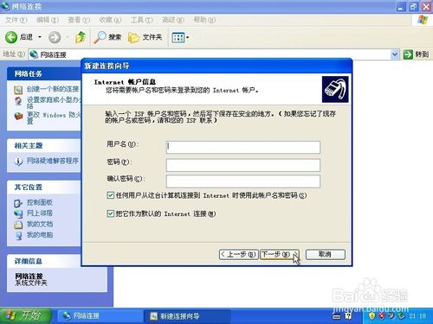This screenshot has height=324, width=433.
Task: Open the 文件(F) menu
Action: point(16,20)
